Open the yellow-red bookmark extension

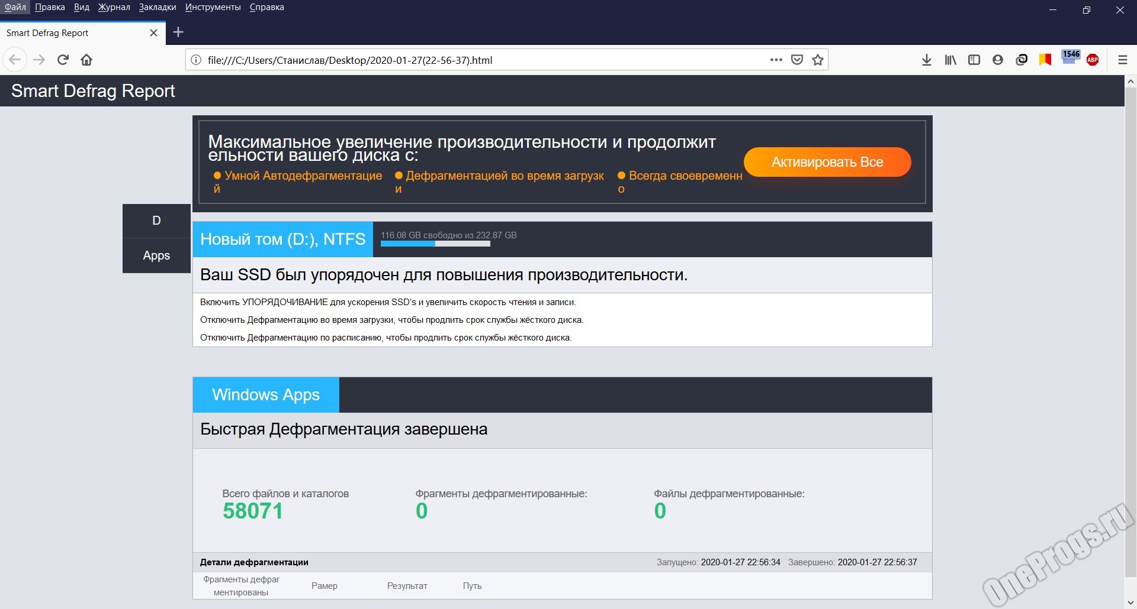point(1045,60)
